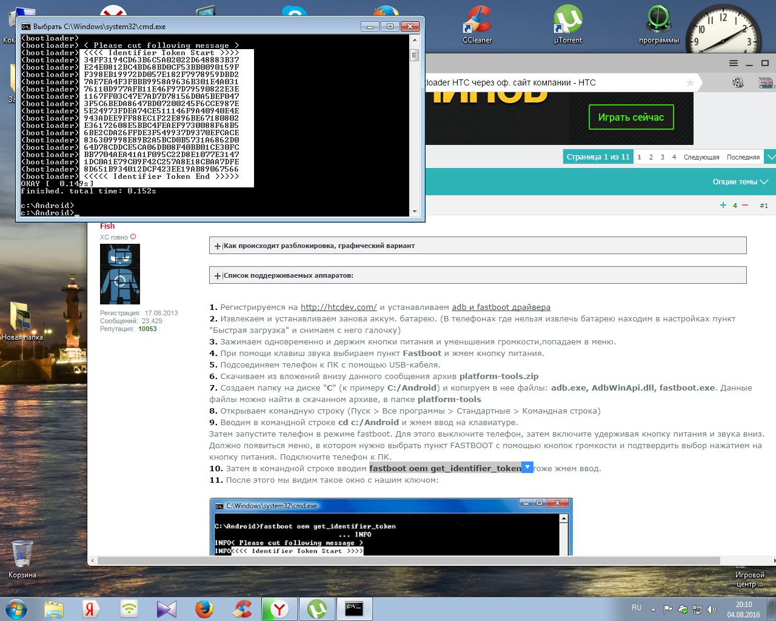Upvote the post with plus icon

(x=723, y=206)
